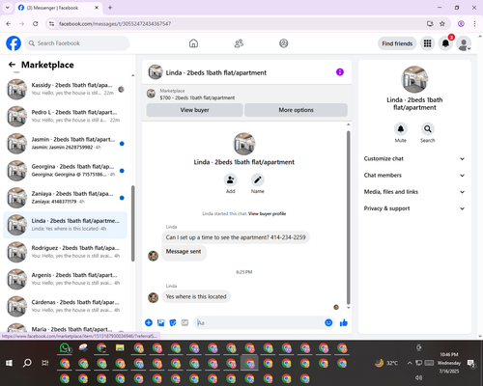
Task: Open Windows Start menu
Action: [x=9, y=363]
